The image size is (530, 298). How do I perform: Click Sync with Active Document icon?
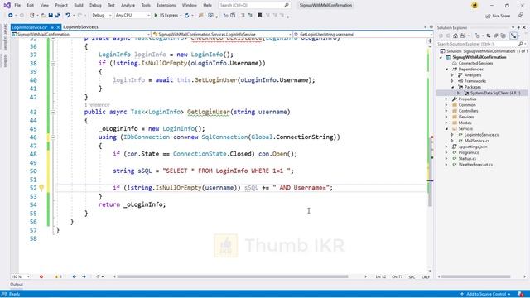[489, 36]
